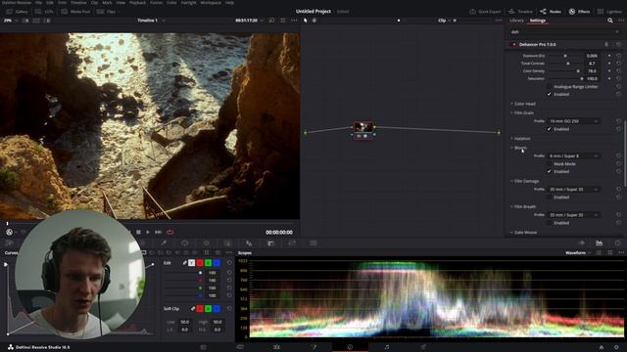
Task: Click the effects search magnifier icon
Action: pos(609,21)
